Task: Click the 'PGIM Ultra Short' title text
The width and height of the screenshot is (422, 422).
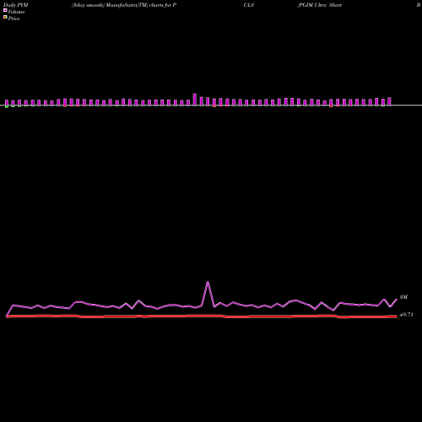Action: [320, 5]
